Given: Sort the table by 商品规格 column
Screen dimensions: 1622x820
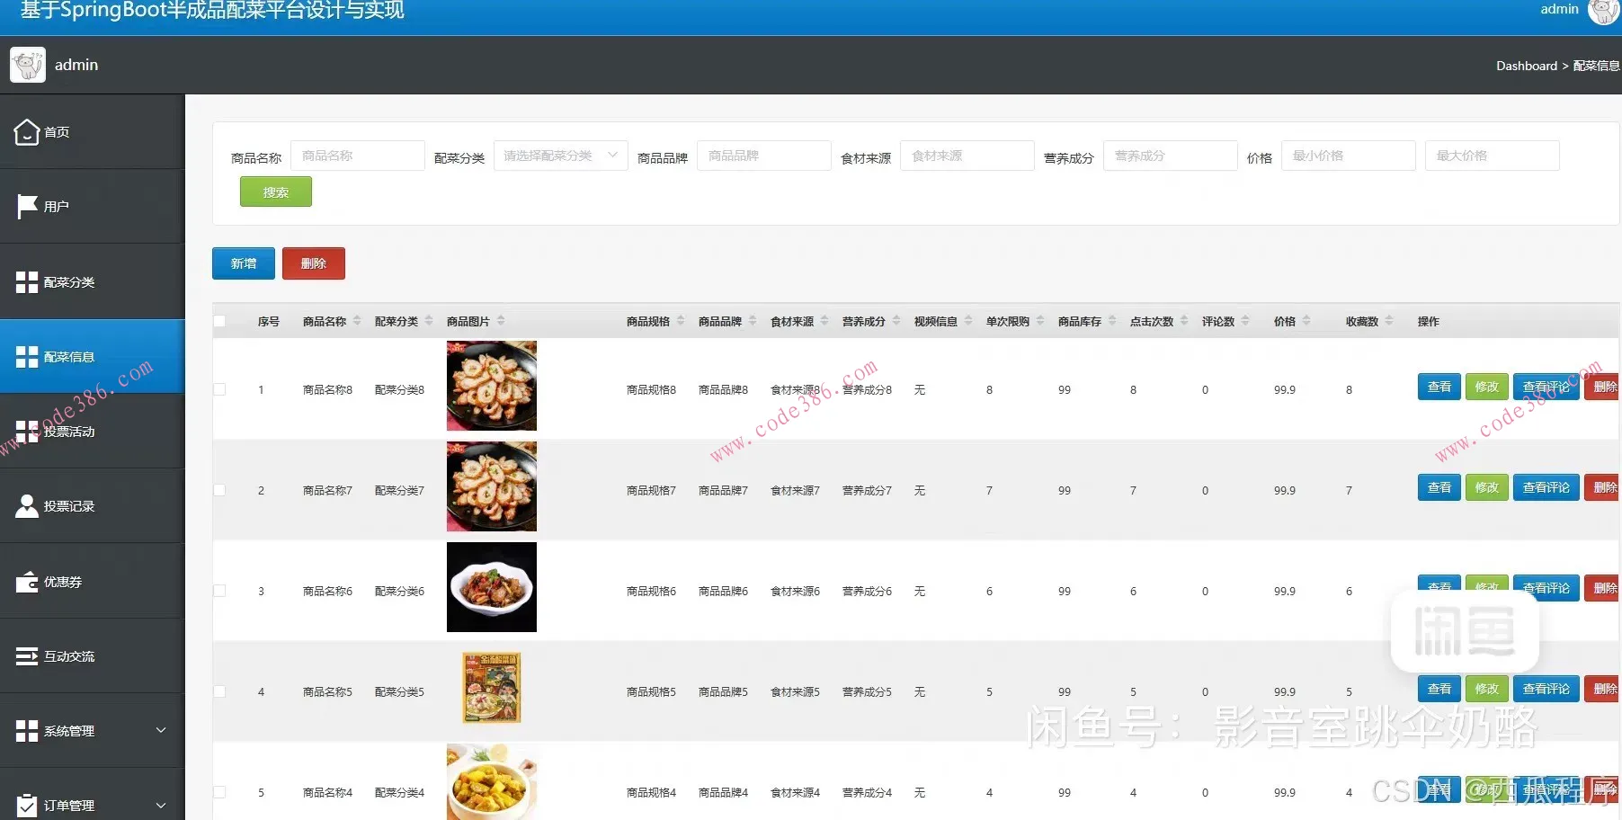Looking at the screenshot, I should coord(681,321).
